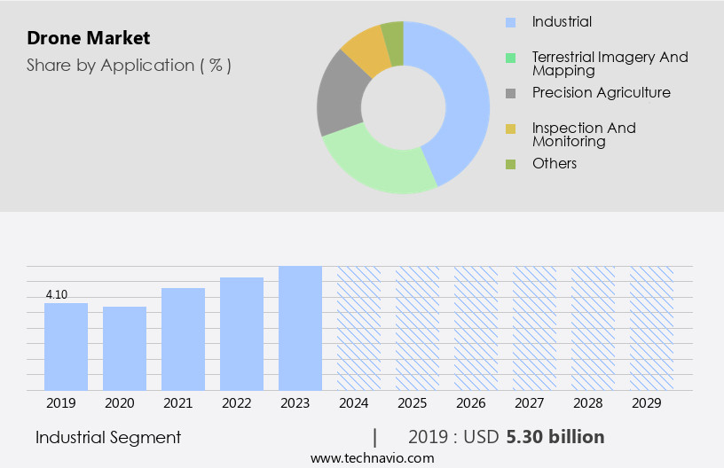Click the Inspection And Monitoring legend swatch
The image size is (724, 468).
[x=510, y=129]
